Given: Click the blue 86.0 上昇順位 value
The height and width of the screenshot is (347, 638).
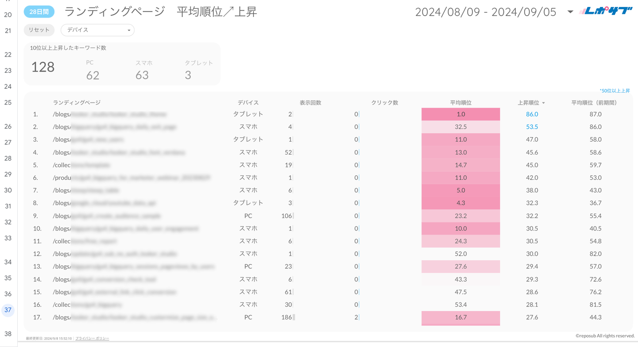Looking at the screenshot, I should pos(532,114).
